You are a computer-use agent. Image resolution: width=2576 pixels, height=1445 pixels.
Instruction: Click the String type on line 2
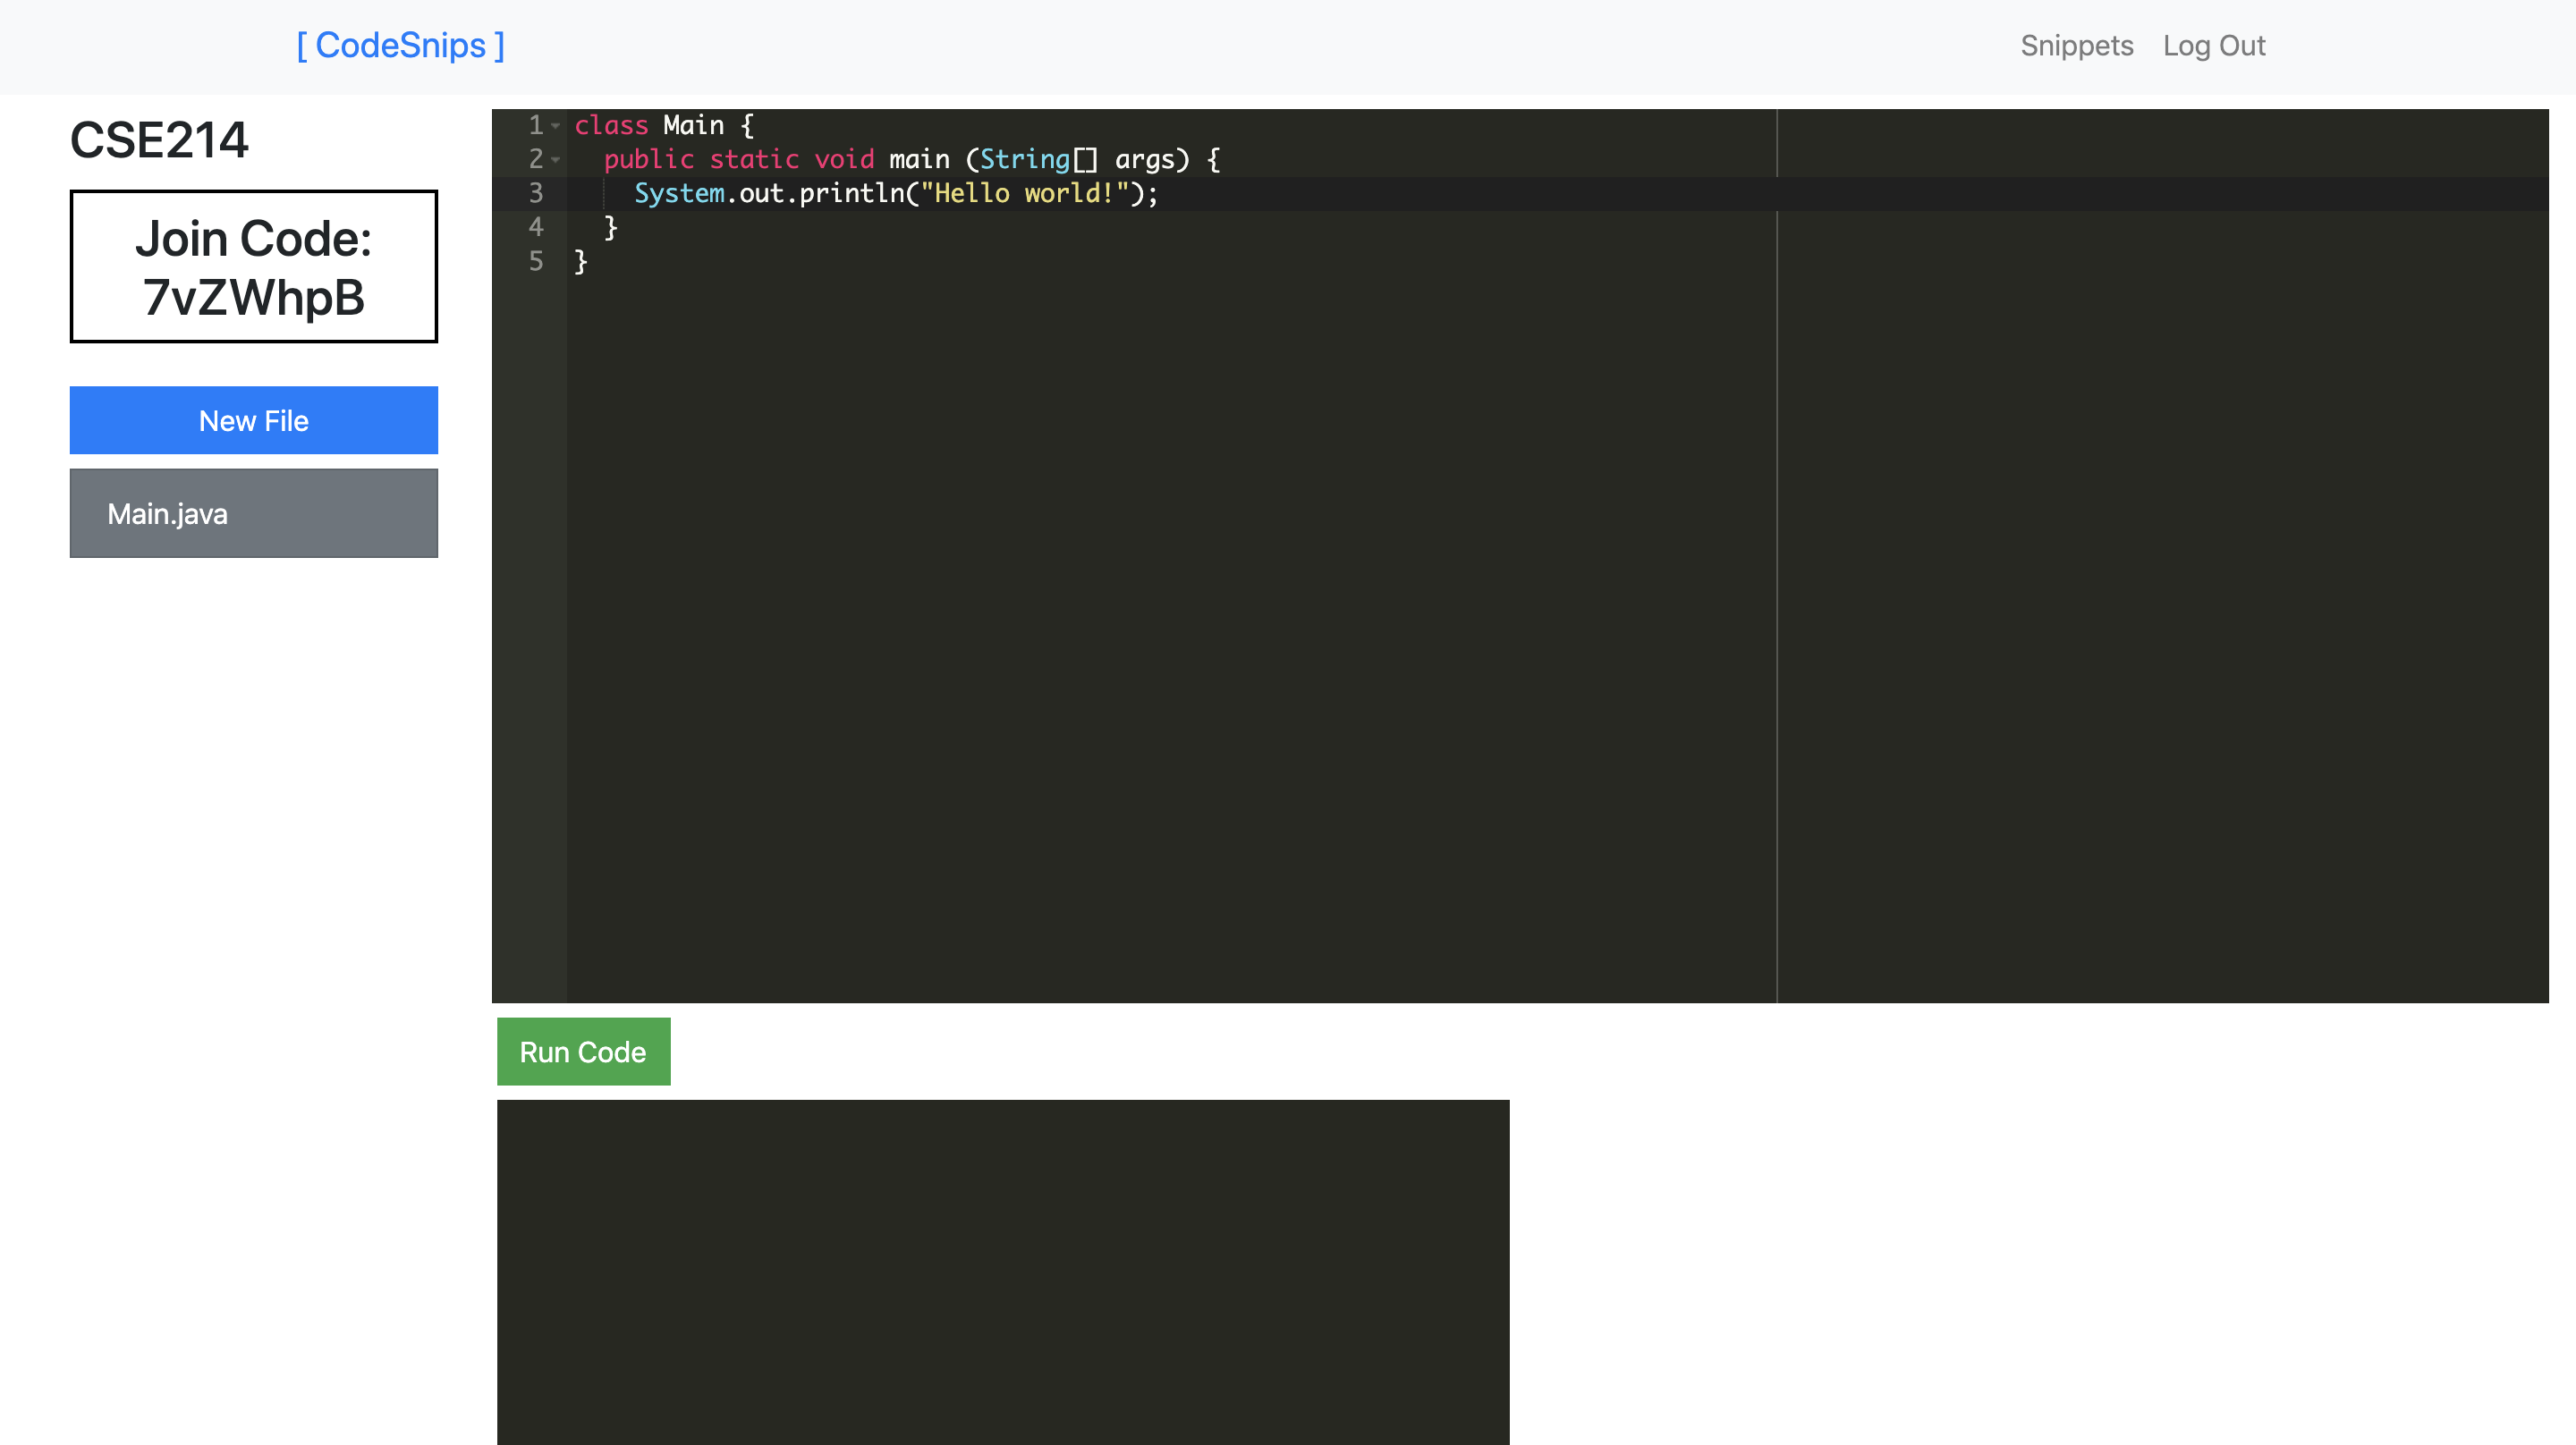pyautogui.click(x=1024, y=160)
